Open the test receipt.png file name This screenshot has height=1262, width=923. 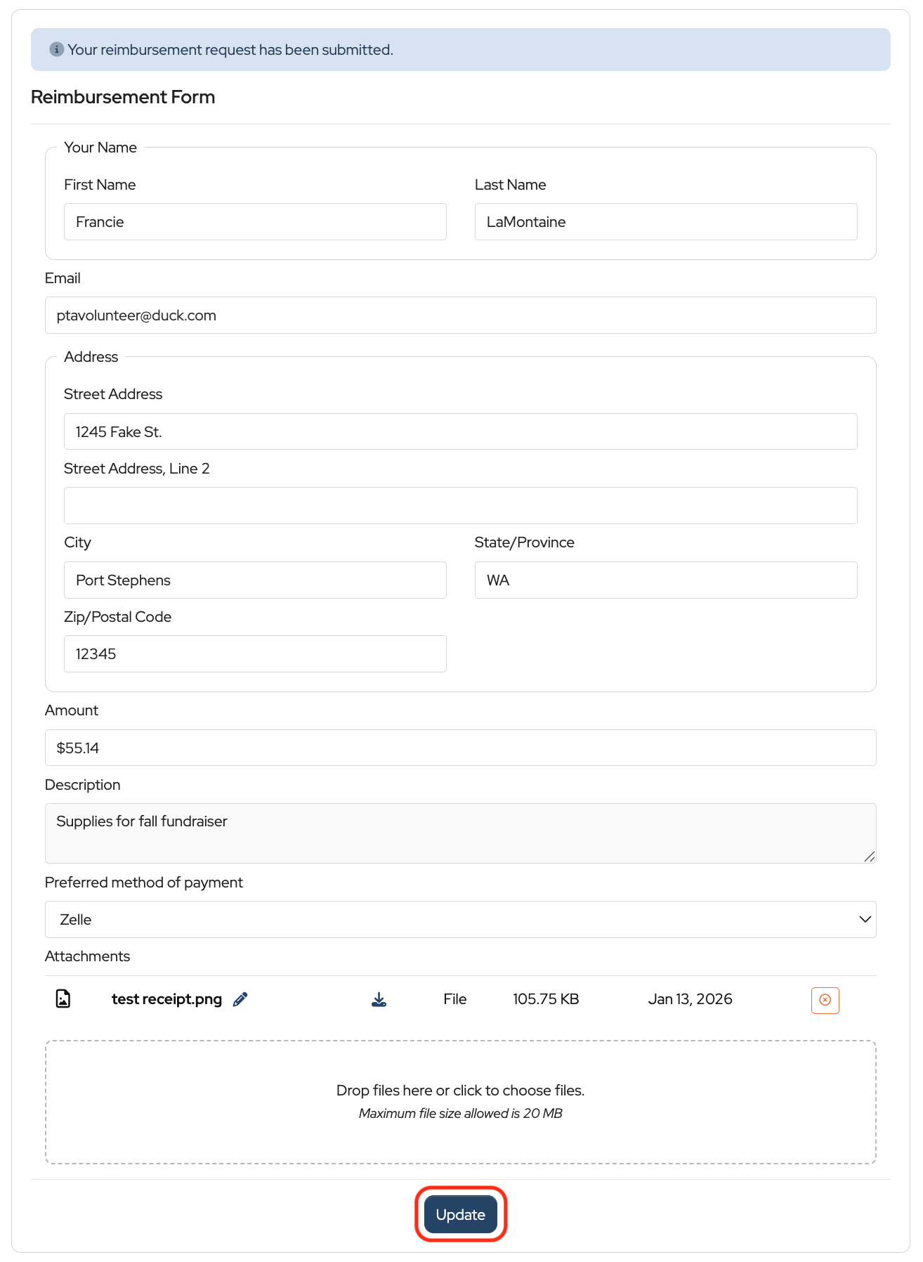click(166, 999)
